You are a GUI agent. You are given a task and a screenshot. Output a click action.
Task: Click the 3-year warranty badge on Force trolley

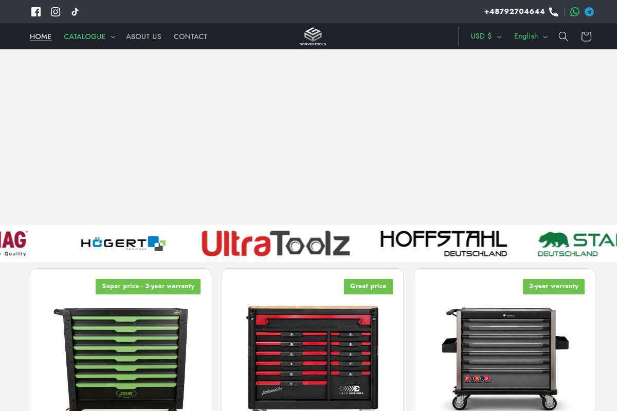pos(554,287)
